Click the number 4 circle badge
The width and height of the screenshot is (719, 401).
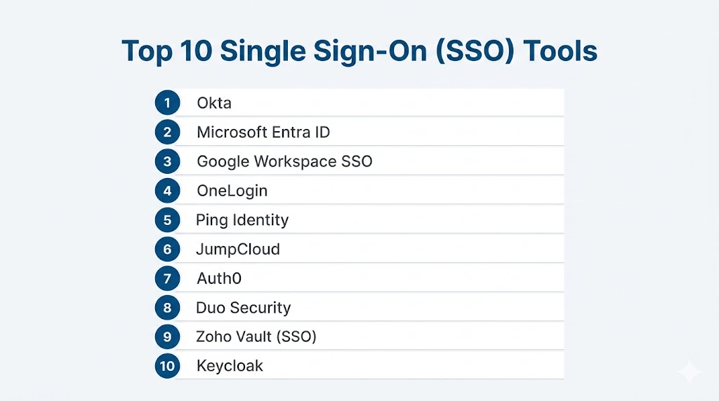click(x=167, y=191)
